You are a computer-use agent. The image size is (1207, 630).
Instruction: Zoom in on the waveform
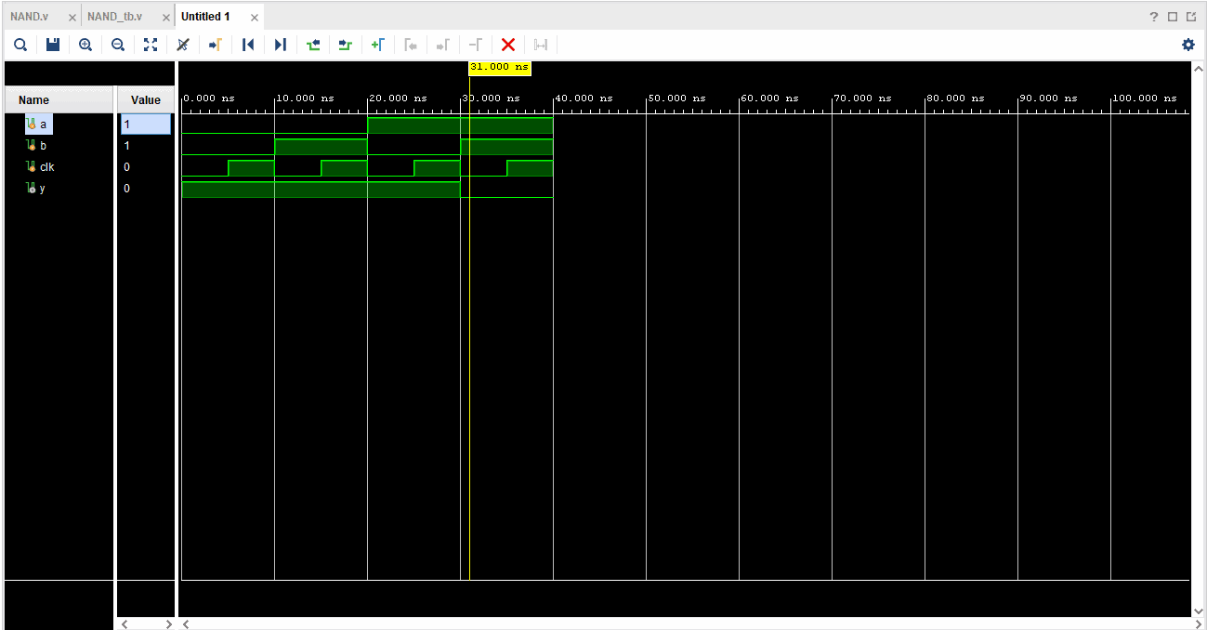pos(85,45)
